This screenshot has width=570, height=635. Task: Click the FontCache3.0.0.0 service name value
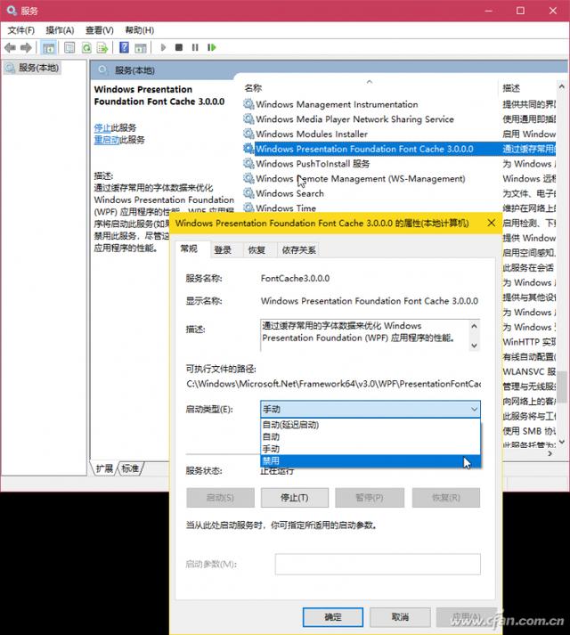(295, 278)
